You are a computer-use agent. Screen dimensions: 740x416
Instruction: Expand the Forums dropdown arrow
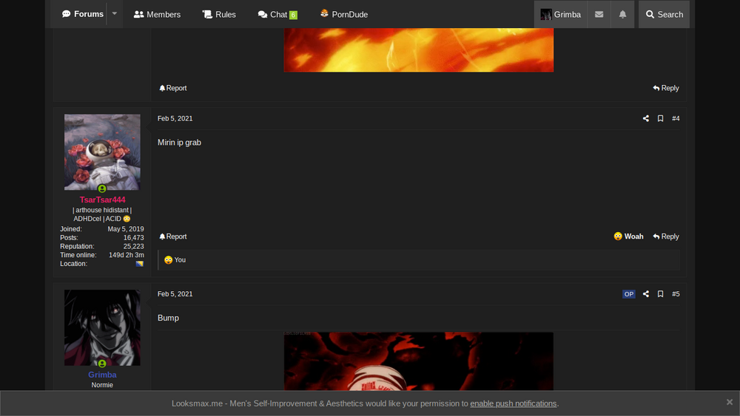[x=114, y=14]
